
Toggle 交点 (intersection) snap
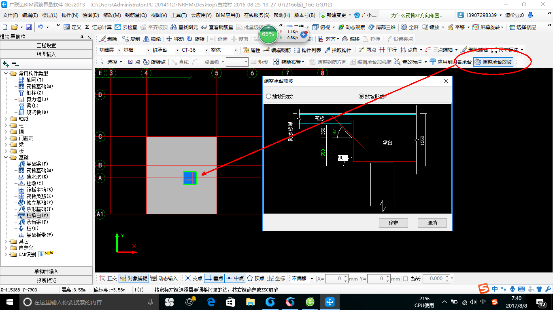coord(194,279)
